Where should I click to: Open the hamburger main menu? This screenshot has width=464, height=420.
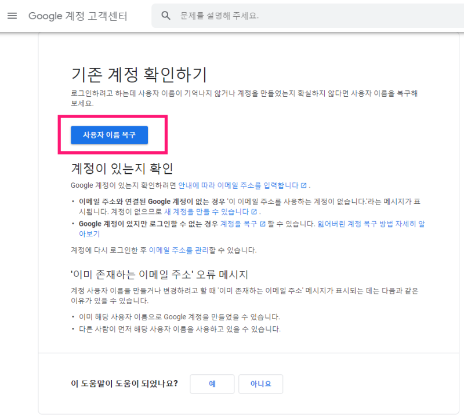pos(12,16)
